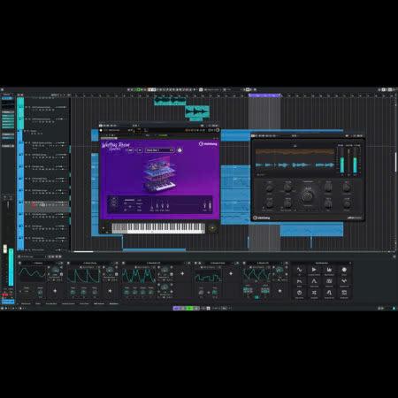398x398 pixels.
Task: Toggle the second modulator slot's power switch
Action: 68,263
